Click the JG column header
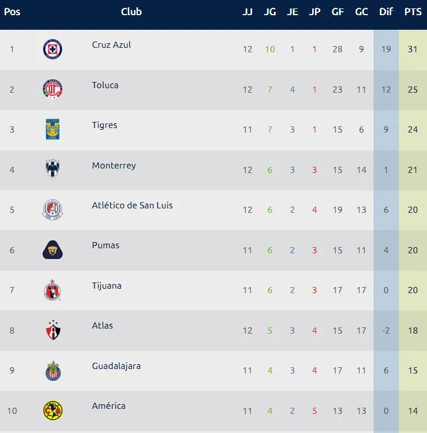Viewport: 427px width, 433px height. [270, 12]
